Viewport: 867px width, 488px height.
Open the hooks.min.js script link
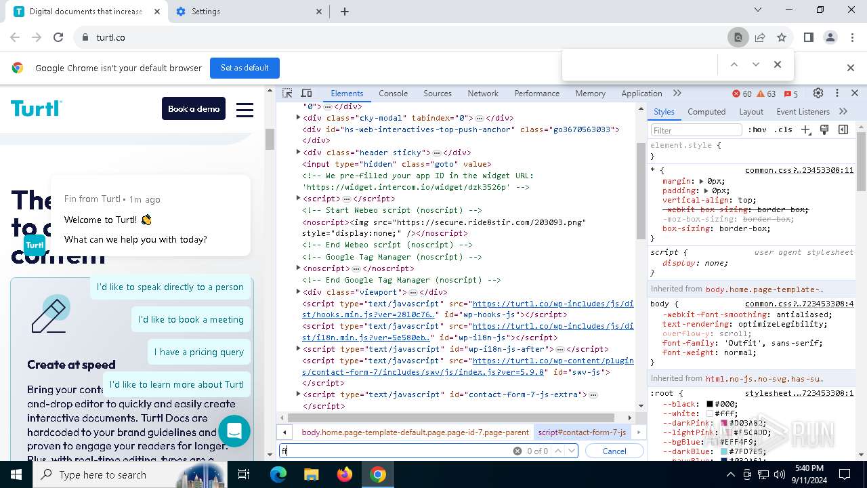467,309
